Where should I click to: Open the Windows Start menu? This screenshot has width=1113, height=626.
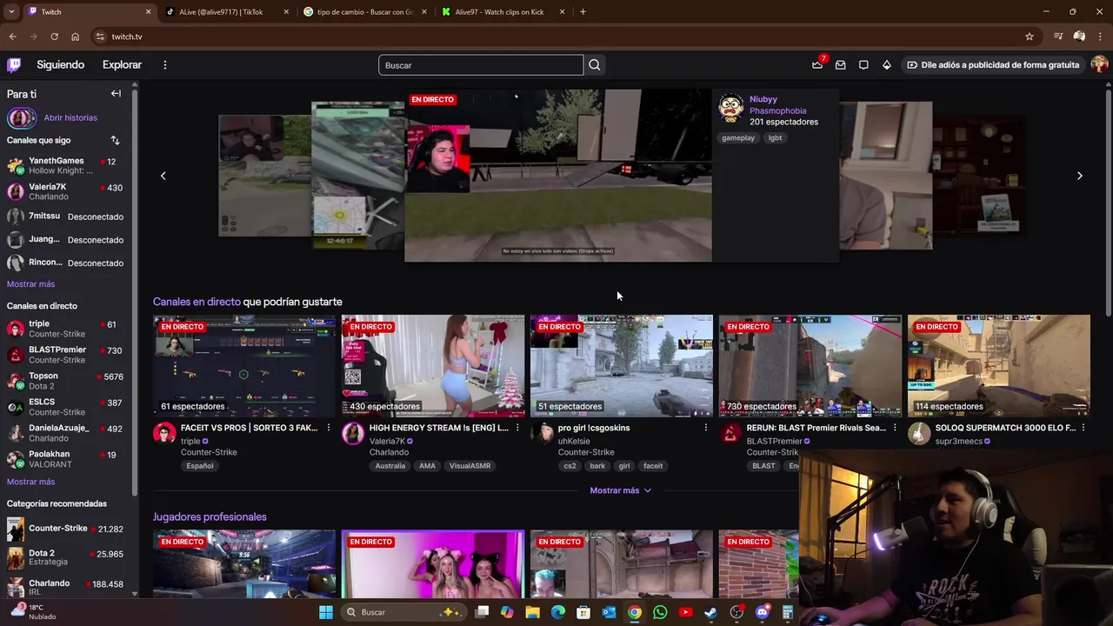click(325, 612)
